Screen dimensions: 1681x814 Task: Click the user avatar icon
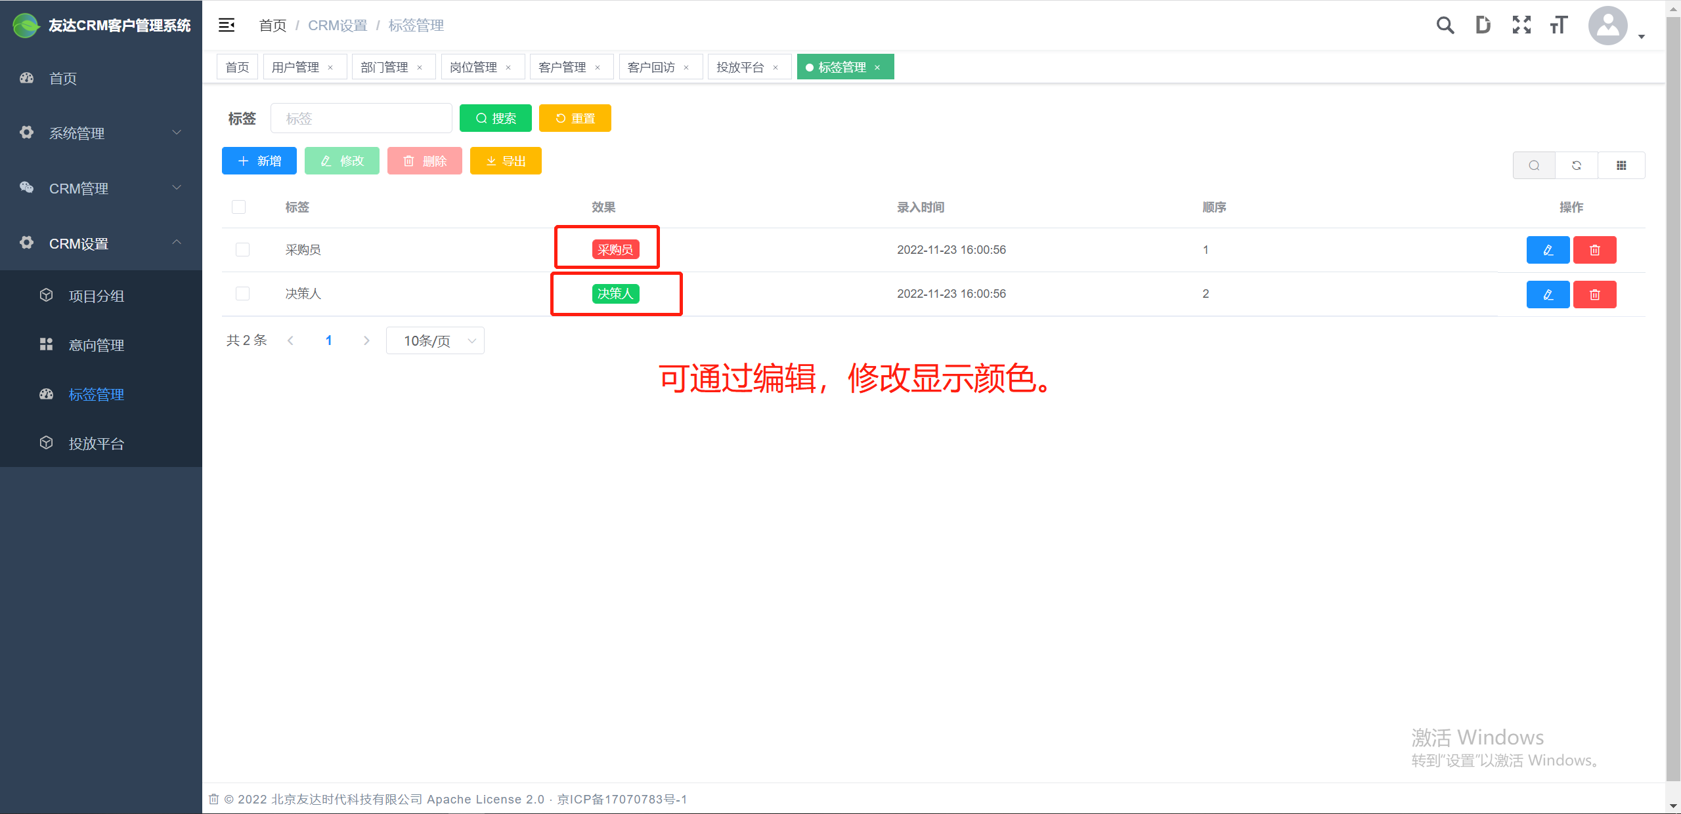[1607, 26]
